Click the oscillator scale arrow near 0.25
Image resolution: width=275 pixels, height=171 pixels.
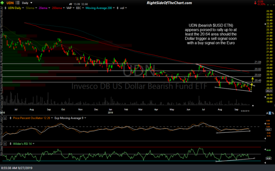click(x=265, y=124)
